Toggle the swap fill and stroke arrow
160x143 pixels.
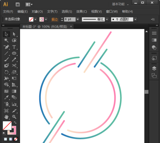(x=15, y=122)
